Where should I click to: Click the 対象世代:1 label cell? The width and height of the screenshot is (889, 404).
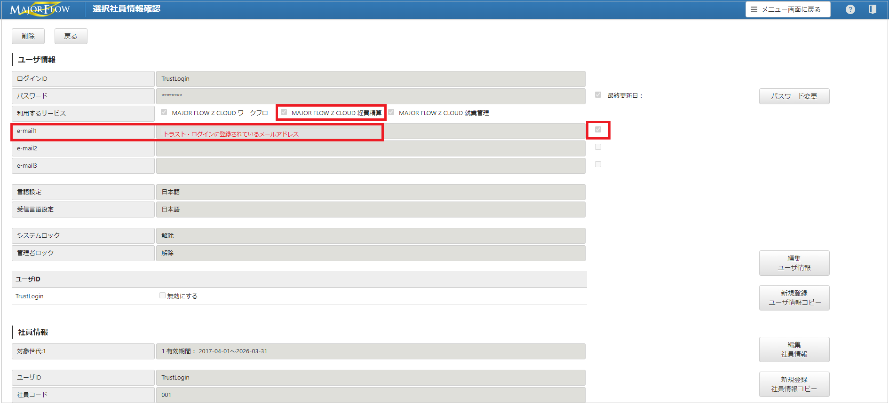click(x=83, y=351)
